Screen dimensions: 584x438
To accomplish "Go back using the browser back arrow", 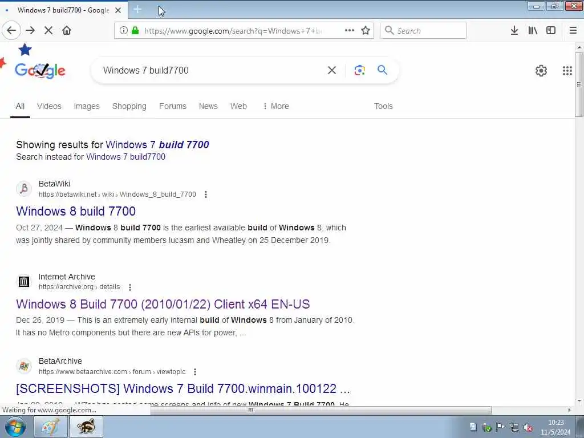I will click(11, 30).
